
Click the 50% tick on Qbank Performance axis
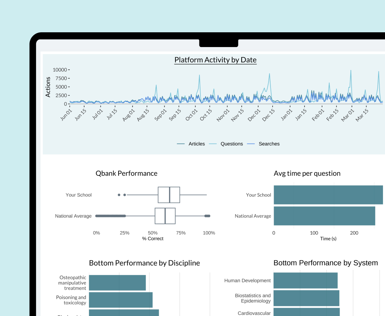point(153,233)
